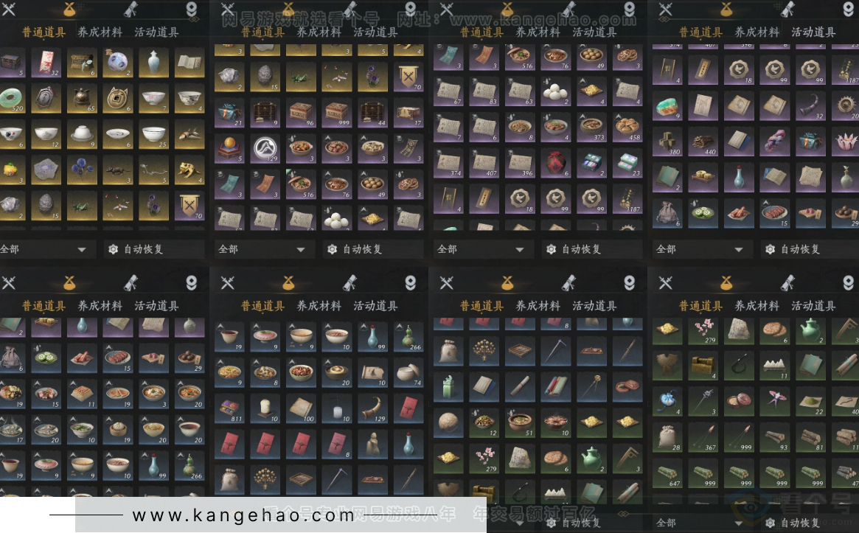Toggle 自动恢复 below the golden frog grid
The image size is (859, 533).
click(136, 249)
